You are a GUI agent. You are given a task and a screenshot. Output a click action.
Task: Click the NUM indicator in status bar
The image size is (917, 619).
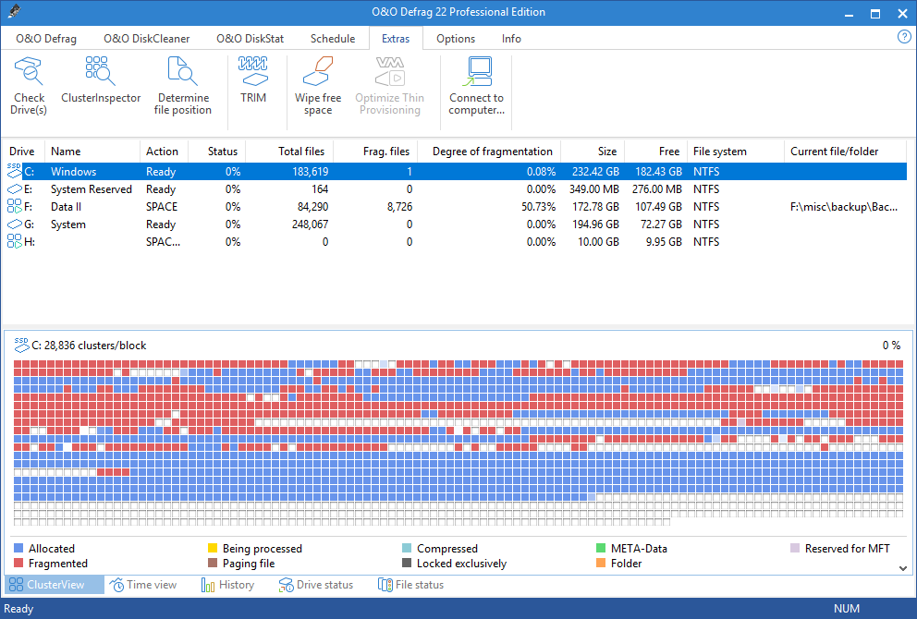846,609
